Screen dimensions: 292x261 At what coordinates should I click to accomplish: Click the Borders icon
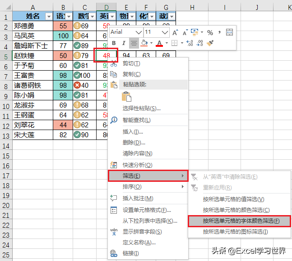click(x=175, y=43)
